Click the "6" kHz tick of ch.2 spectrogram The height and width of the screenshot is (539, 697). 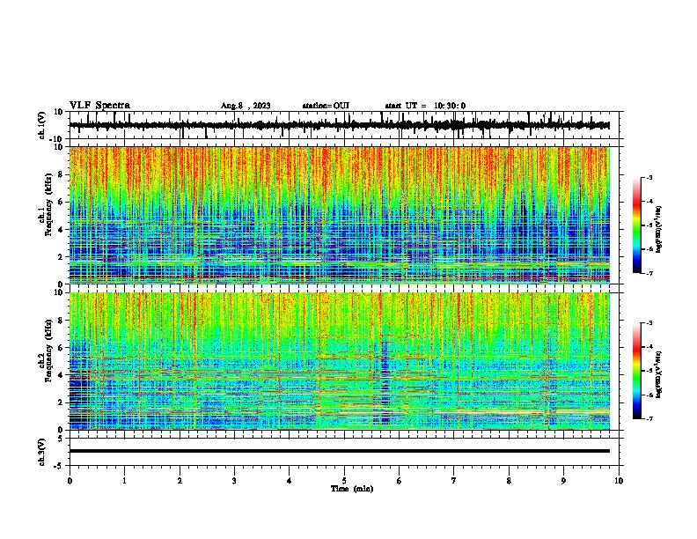click(62, 348)
